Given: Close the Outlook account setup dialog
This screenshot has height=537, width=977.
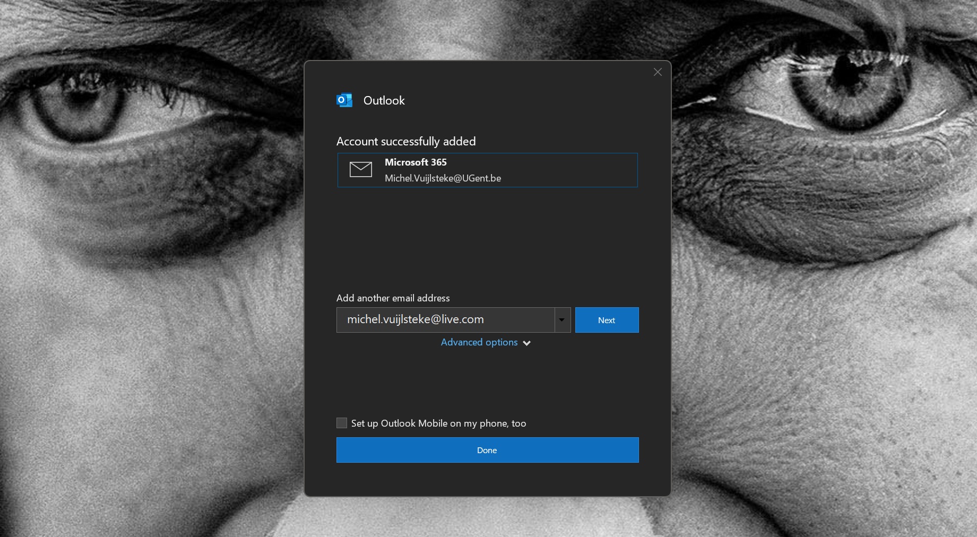Looking at the screenshot, I should pyautogui.click(x=658, y=72).
